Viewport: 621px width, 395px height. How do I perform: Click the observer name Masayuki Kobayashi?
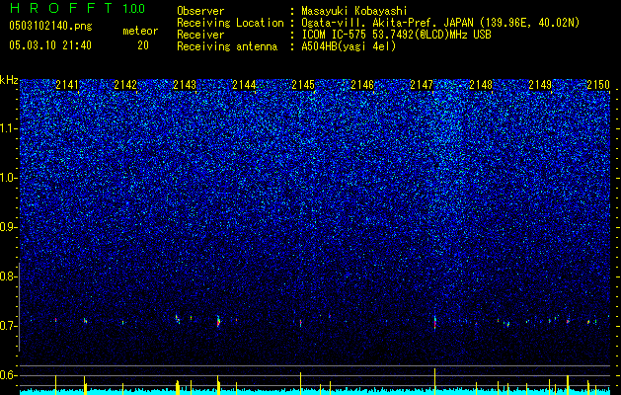pos(354,11)
